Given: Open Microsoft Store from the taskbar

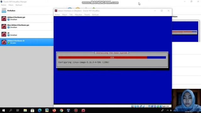Looking at the screenshot, I should click(32, 110).
